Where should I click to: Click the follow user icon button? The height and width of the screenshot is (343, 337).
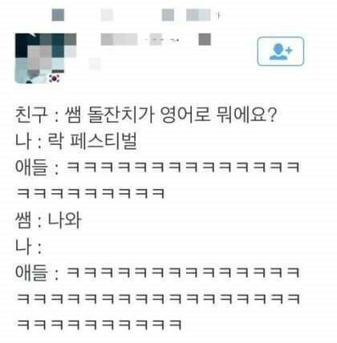tap(281, 51)
